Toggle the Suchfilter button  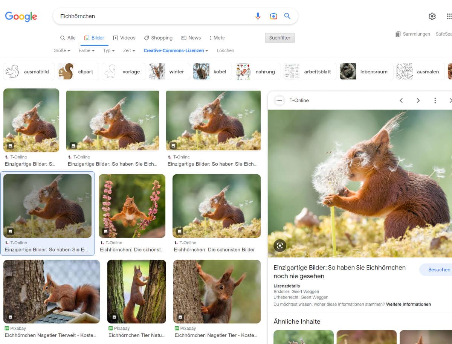[x=280, y=38]
